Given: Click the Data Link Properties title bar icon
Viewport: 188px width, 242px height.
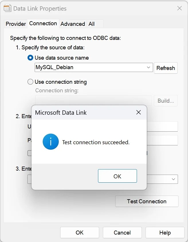Looking at the screenshot, I should (x=7, y=8).
